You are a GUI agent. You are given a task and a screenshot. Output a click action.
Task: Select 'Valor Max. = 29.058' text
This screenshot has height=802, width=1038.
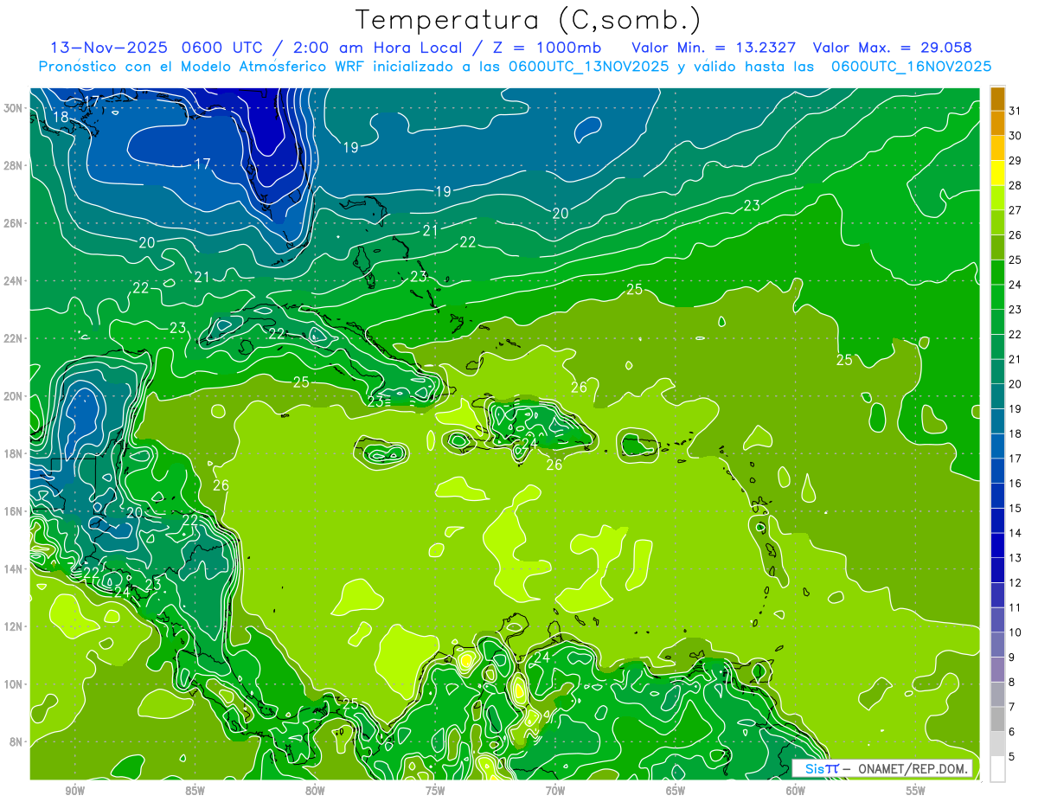[893, 48]
